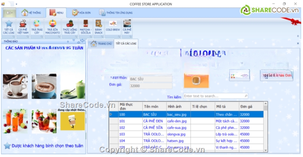This screenshot has width=303, height=157.
Task: Click the orange fruit tea glasses thumbnail
Action: pyautogui.click(x=15, y=121)
